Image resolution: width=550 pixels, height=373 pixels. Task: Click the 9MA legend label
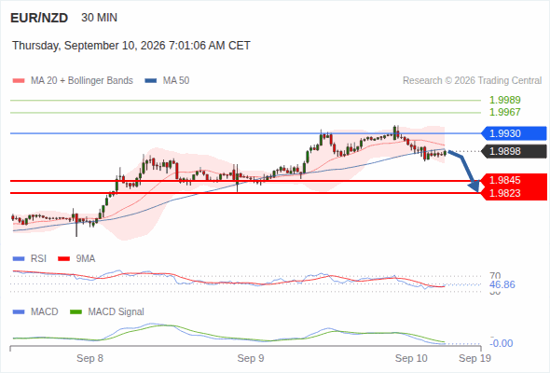tap(86, 258)
